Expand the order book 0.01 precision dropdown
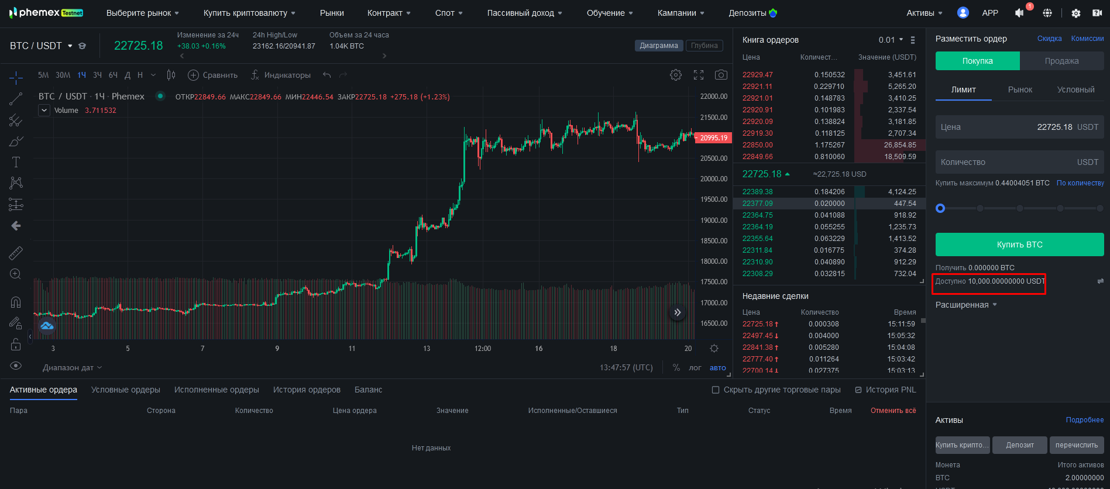This screenshot has width=1110, height=489. [x=891, y=40]
